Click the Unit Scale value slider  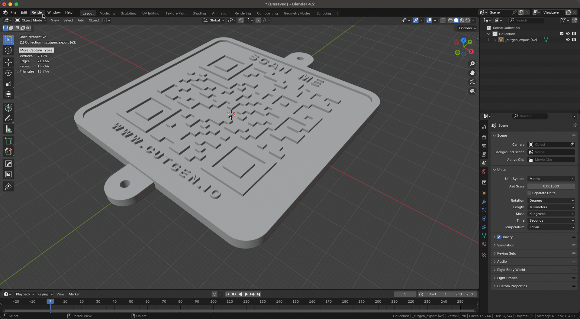(551, 186)
